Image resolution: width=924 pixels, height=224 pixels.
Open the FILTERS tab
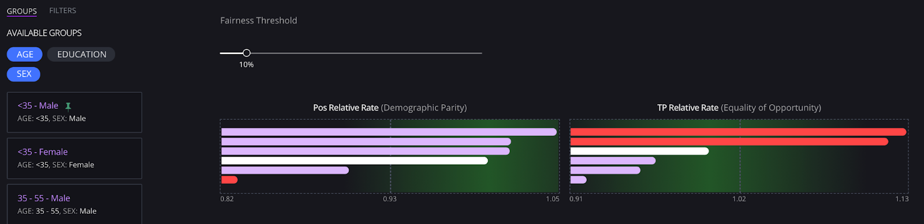62,10
